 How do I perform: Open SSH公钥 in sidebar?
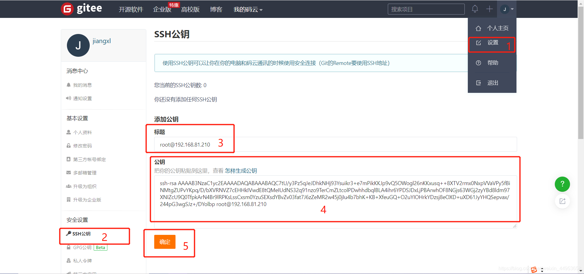pos(81,234)
